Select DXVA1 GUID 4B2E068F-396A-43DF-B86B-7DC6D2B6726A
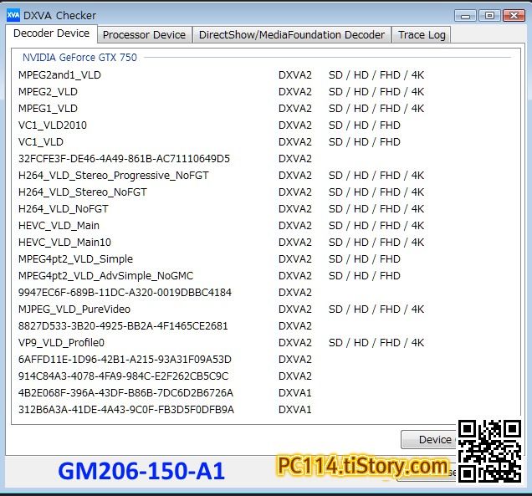This screenshot has height=496, width=532. click(x=165, y=393)
